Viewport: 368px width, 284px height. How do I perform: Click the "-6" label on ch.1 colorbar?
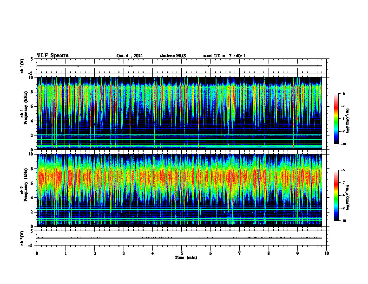tap(343, 94)
